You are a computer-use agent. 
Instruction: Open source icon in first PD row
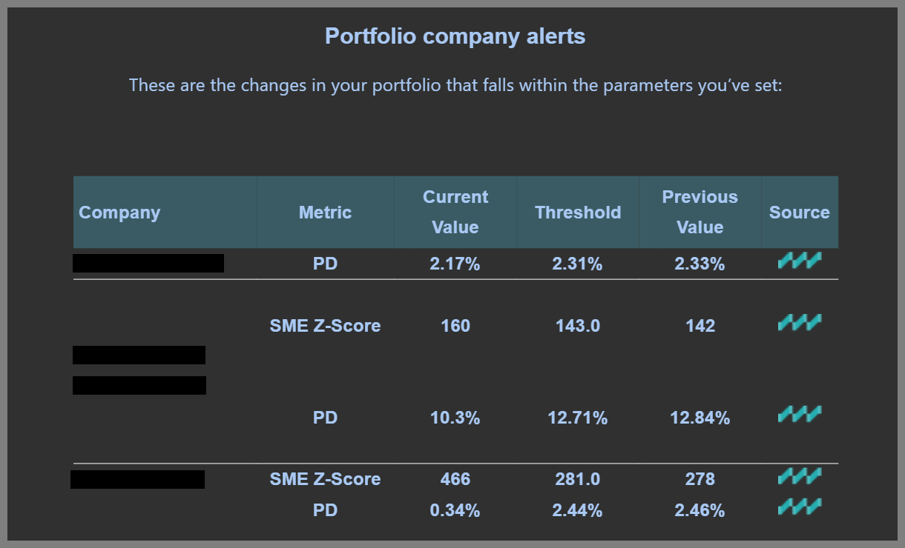pyautogui.click(x=800, y=260)
